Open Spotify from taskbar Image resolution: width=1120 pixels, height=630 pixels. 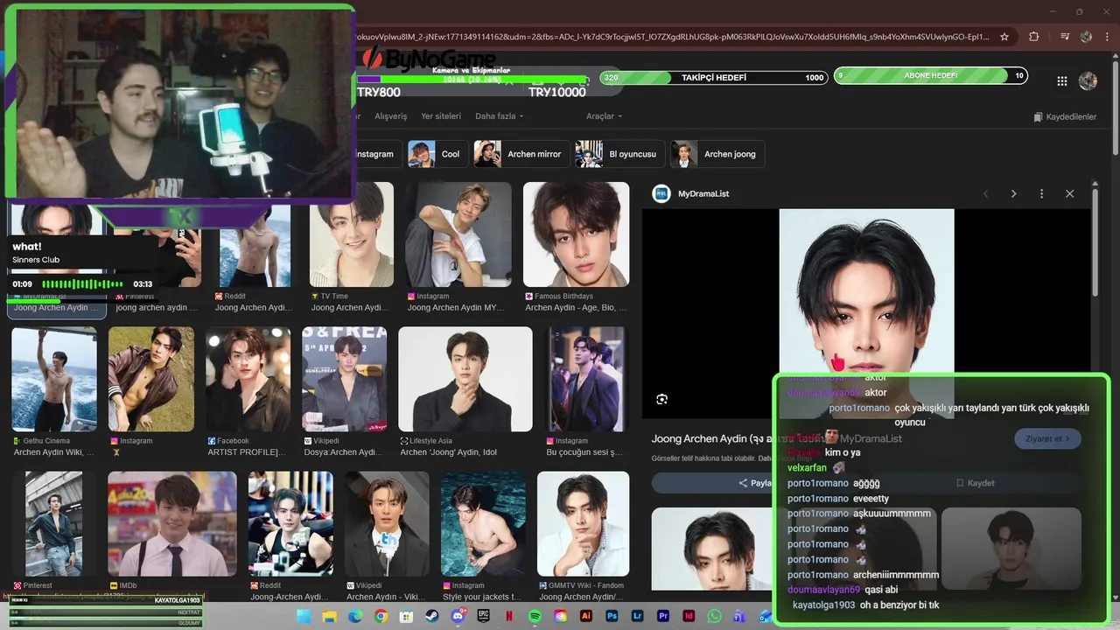[x=535, y=616]
